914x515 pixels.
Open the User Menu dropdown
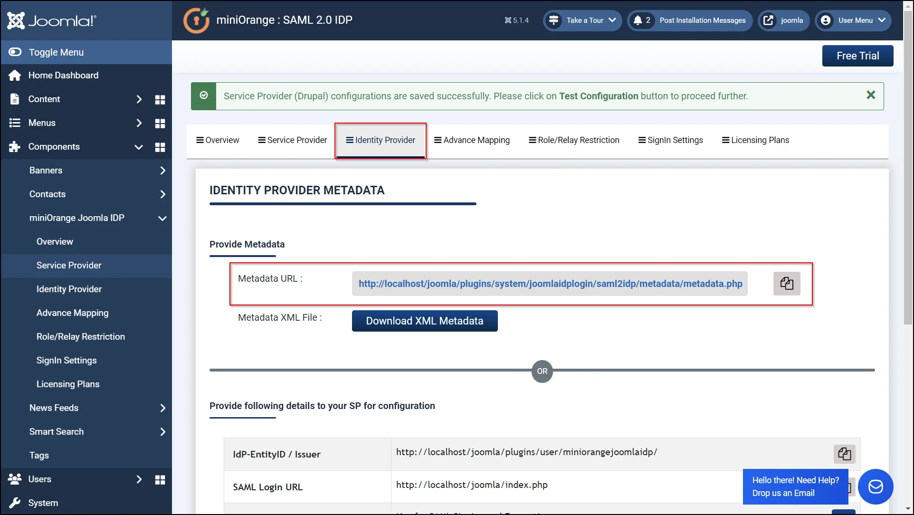(x=853, y=20)
